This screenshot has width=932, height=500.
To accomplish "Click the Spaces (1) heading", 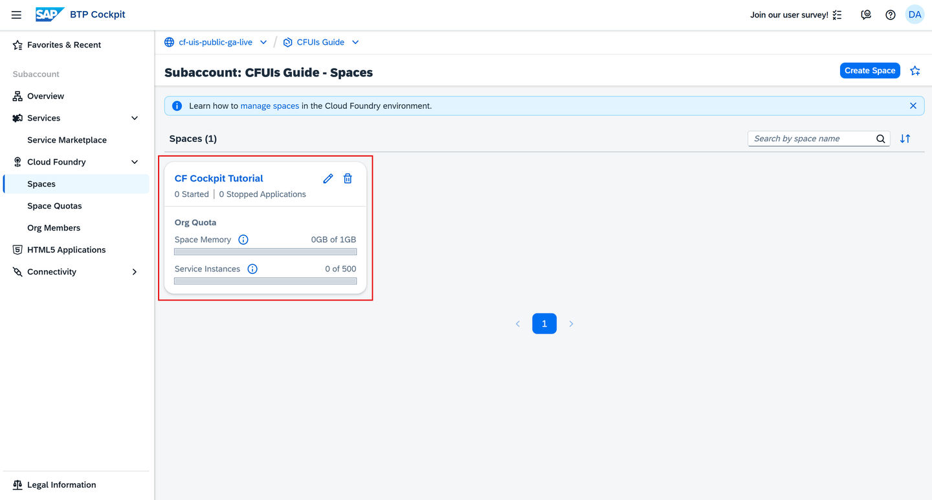I will point(193,139).
